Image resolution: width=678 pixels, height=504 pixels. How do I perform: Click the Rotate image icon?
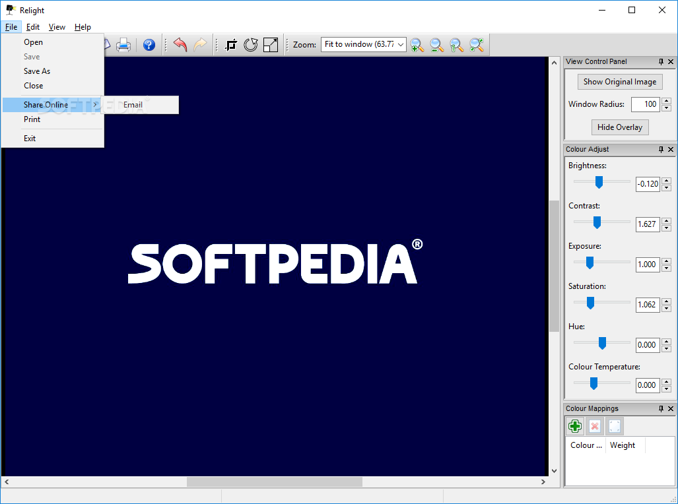pos(251,45)
